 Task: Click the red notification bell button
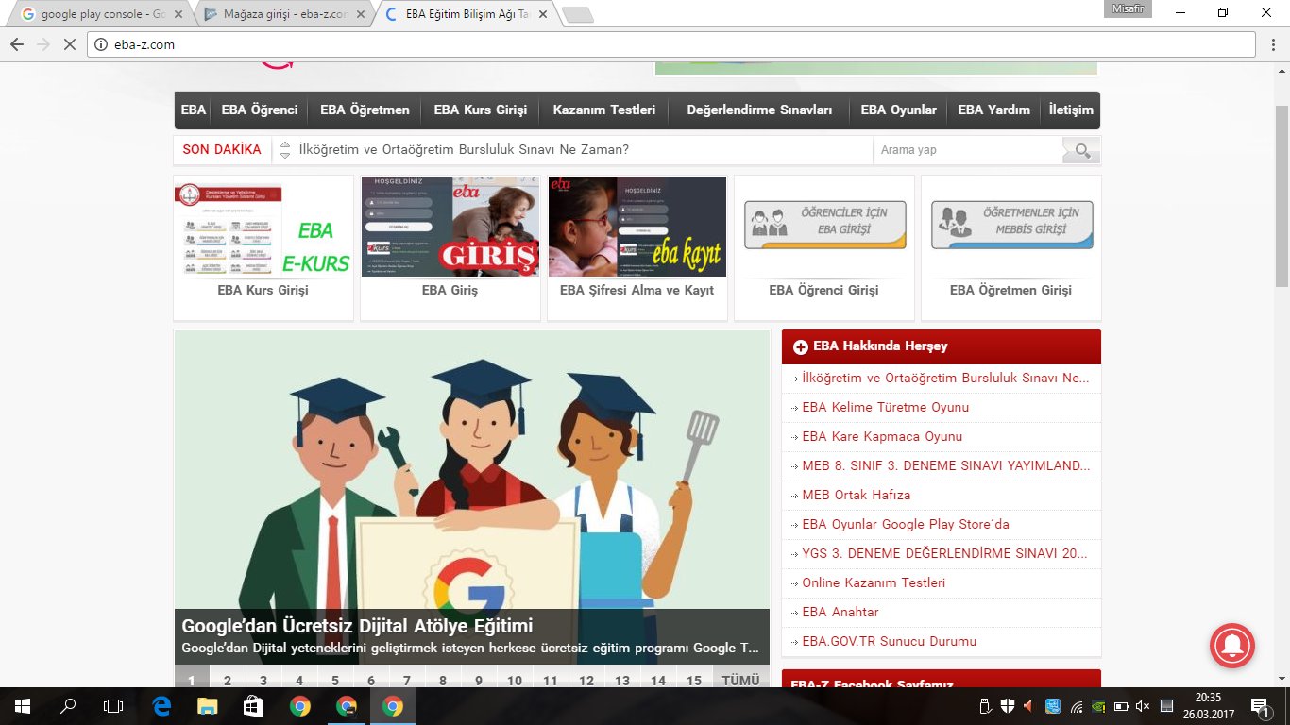pyautogui.click(x=1232, y=646)
